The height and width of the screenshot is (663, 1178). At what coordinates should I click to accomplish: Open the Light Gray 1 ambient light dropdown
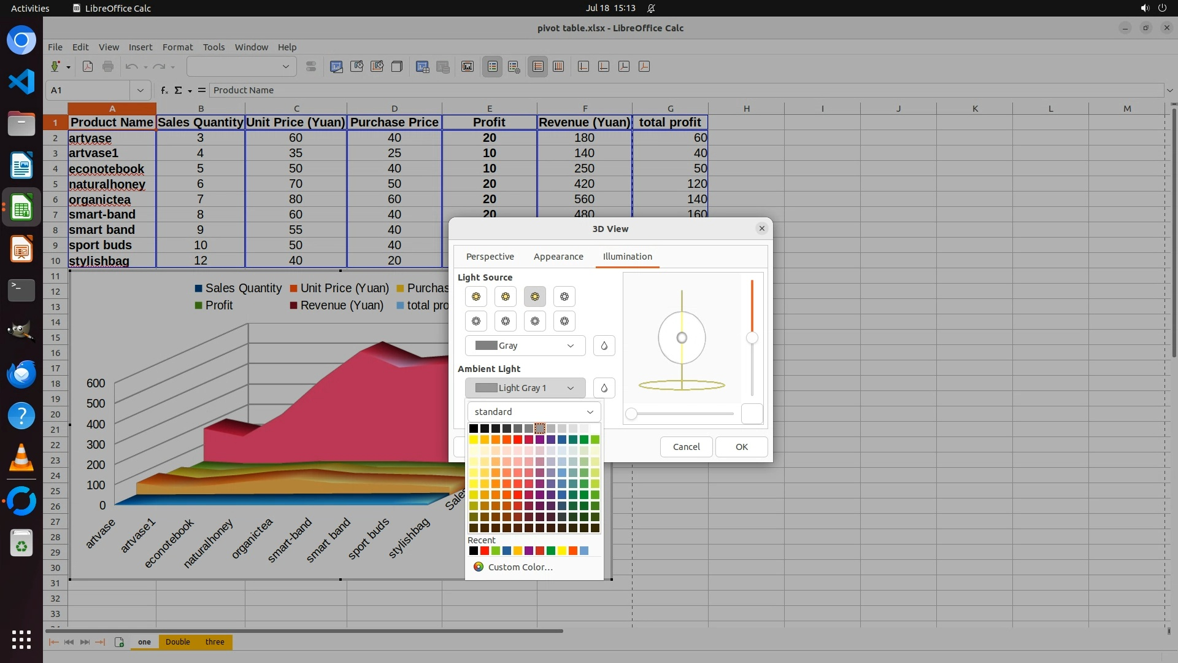tap(525, 388)
